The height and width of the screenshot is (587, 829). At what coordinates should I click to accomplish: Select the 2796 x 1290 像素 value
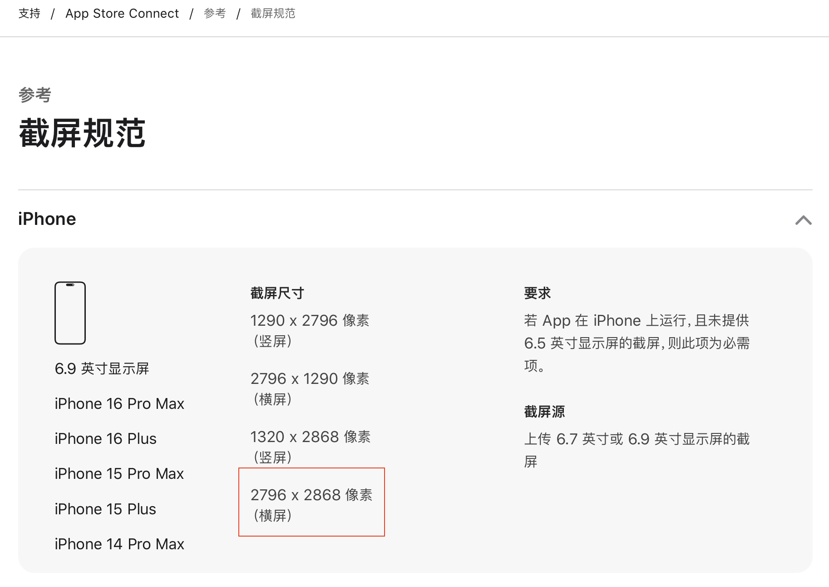(310, 378)
